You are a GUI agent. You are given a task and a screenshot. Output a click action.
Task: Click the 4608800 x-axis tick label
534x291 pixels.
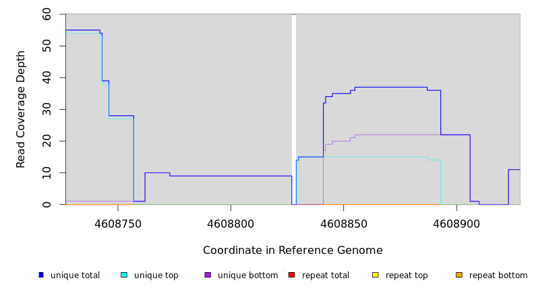231,223
